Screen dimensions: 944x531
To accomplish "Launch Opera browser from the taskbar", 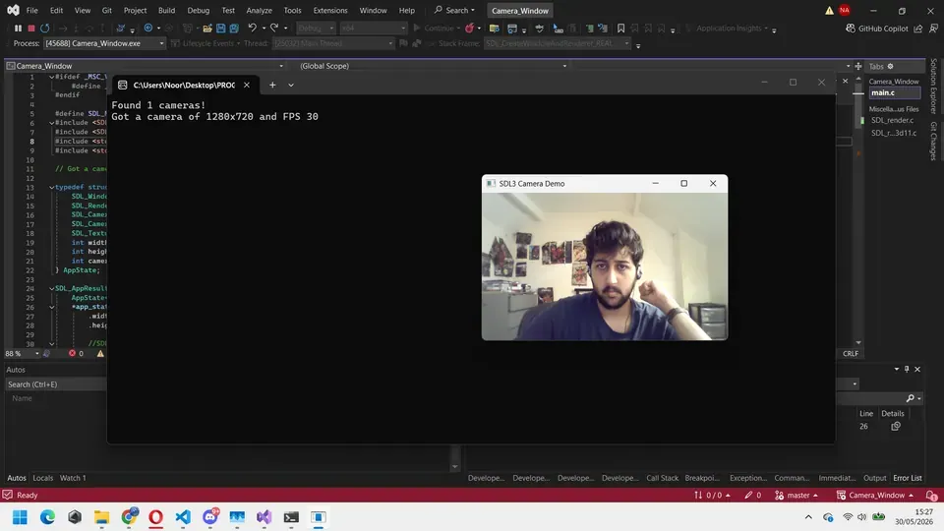I will tap(156, 517).
